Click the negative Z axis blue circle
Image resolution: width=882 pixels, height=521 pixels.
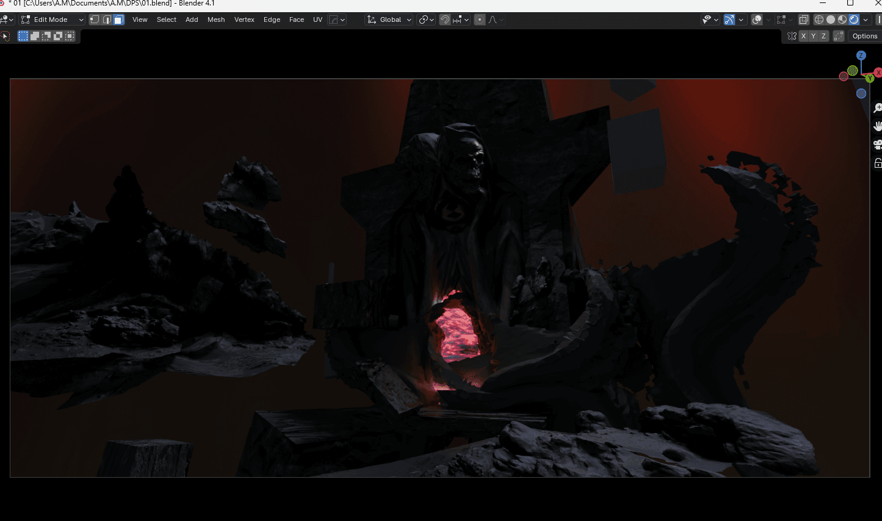tap(861, 93)
